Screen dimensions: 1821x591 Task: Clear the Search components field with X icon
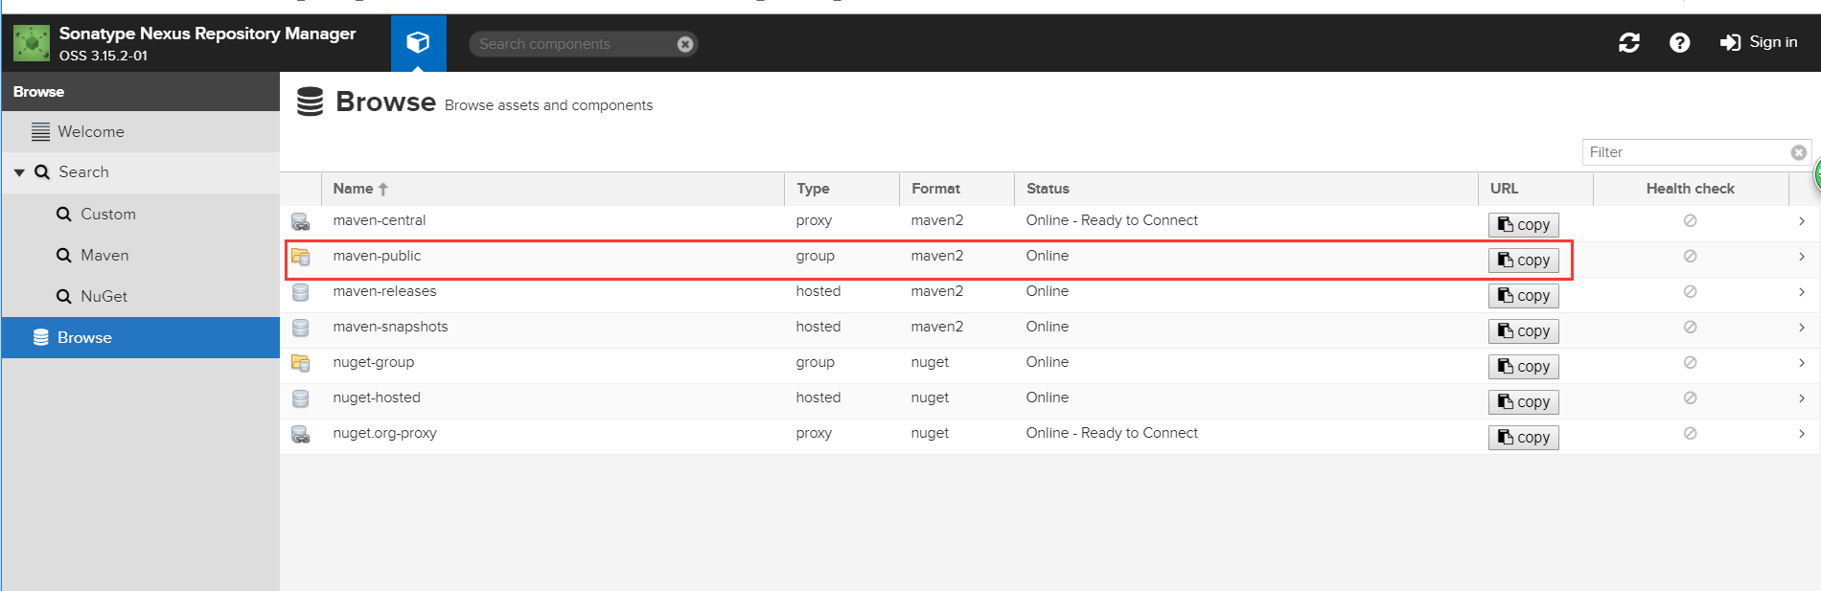685,44
